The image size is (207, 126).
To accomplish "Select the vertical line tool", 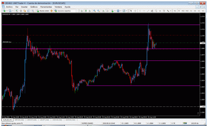I will [x=140, y=11].
